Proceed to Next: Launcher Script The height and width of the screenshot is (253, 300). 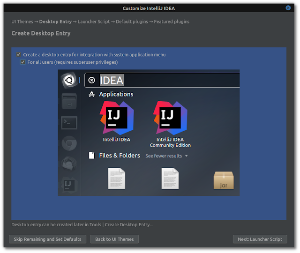260,239
